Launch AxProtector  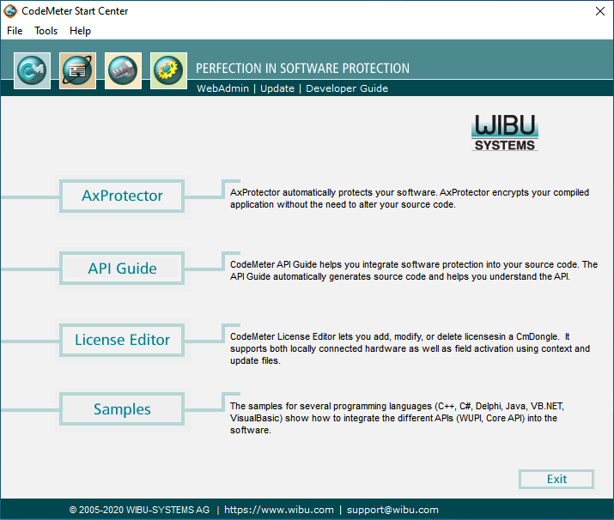tap(122, 196)
